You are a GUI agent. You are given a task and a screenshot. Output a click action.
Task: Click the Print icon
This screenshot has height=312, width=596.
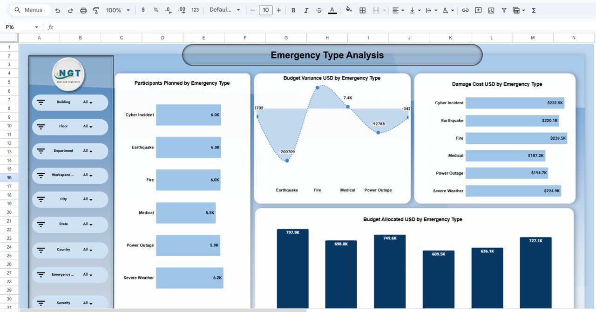pyautogui.click(x=83, y=10)
